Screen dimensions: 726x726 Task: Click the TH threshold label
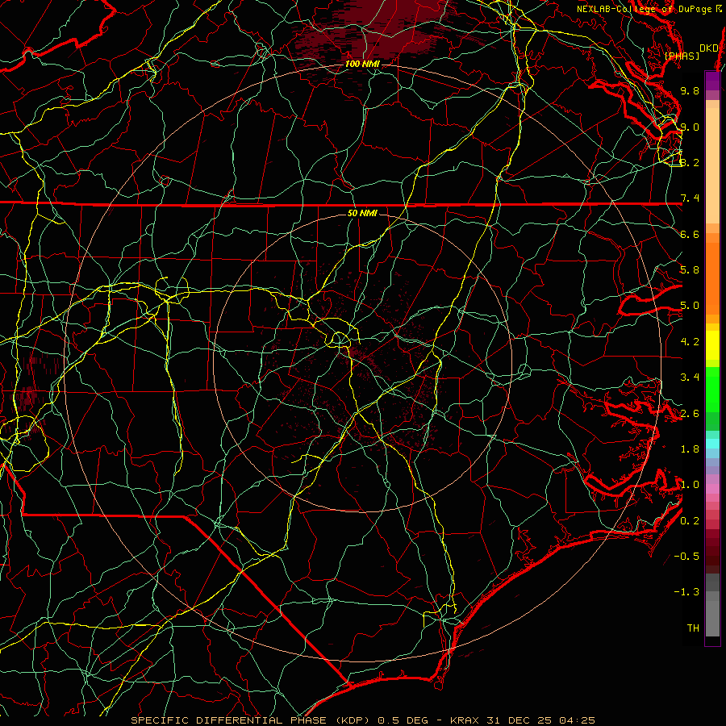693,628
